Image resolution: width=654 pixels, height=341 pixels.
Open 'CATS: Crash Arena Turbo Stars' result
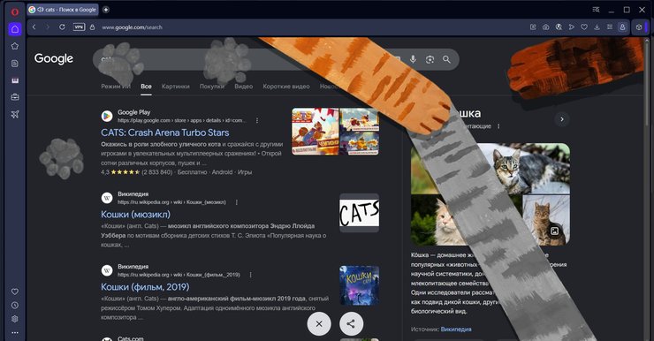pos(164,133)
